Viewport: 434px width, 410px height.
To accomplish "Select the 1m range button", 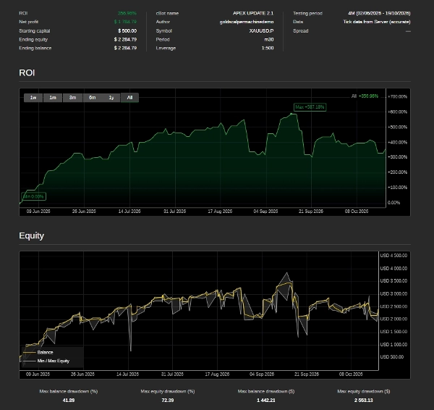I will (53, 98).
